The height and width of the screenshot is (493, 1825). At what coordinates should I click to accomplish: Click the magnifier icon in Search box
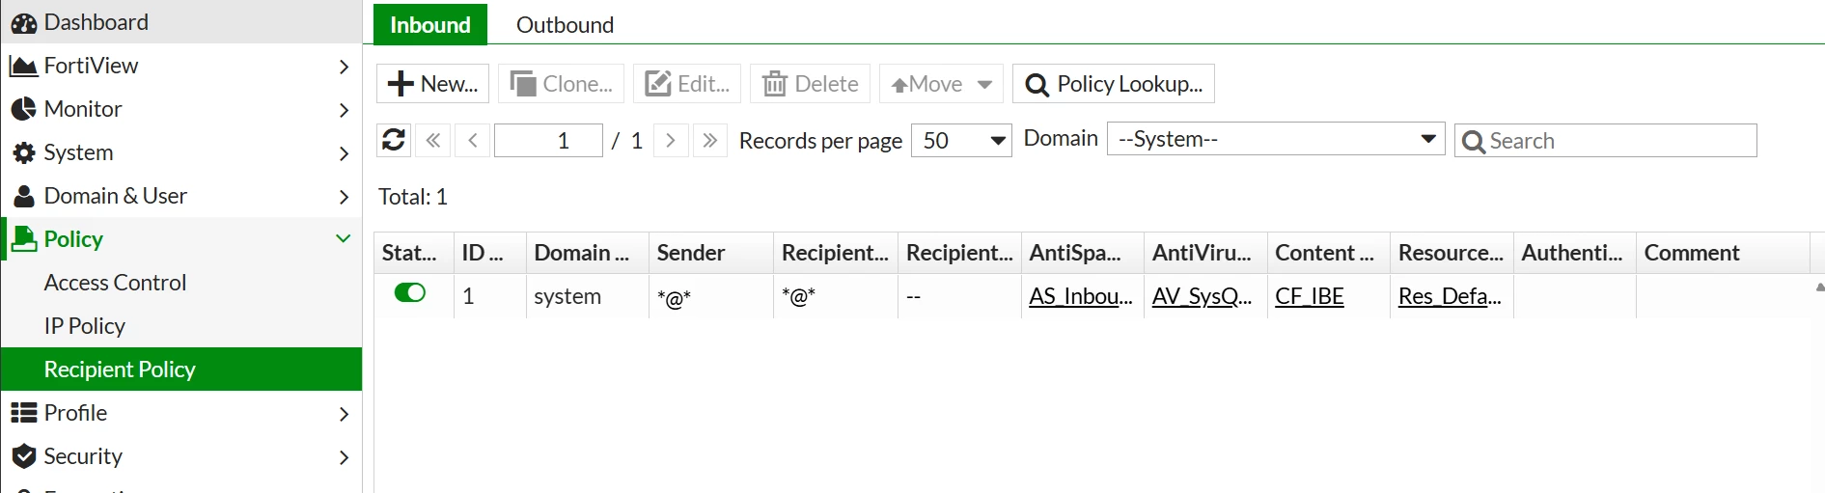[1474, 142]
